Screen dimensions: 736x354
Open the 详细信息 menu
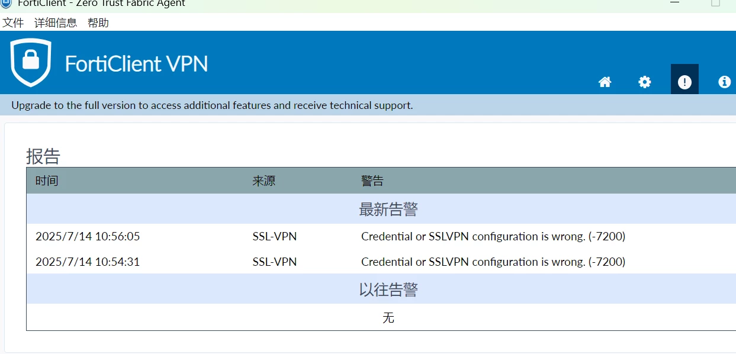(x=56, y=23)
